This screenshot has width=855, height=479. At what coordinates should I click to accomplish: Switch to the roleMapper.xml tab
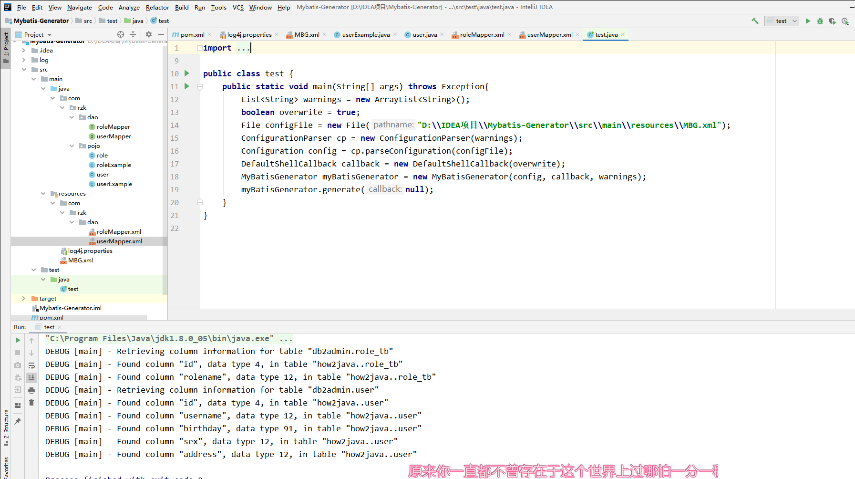482,34
